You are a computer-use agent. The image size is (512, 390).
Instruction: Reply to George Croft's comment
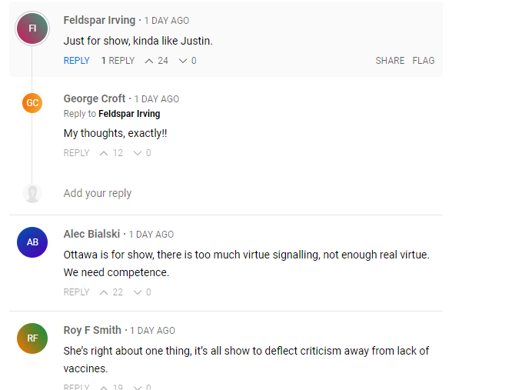tap(76, 153)
